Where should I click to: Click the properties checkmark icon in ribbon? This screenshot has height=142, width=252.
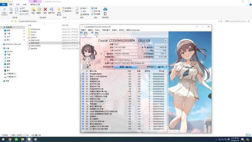click(x=77, y=9)
